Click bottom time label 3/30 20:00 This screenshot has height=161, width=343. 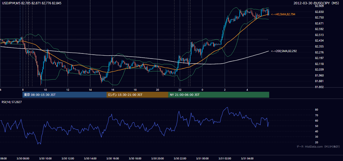pos(157,159)
